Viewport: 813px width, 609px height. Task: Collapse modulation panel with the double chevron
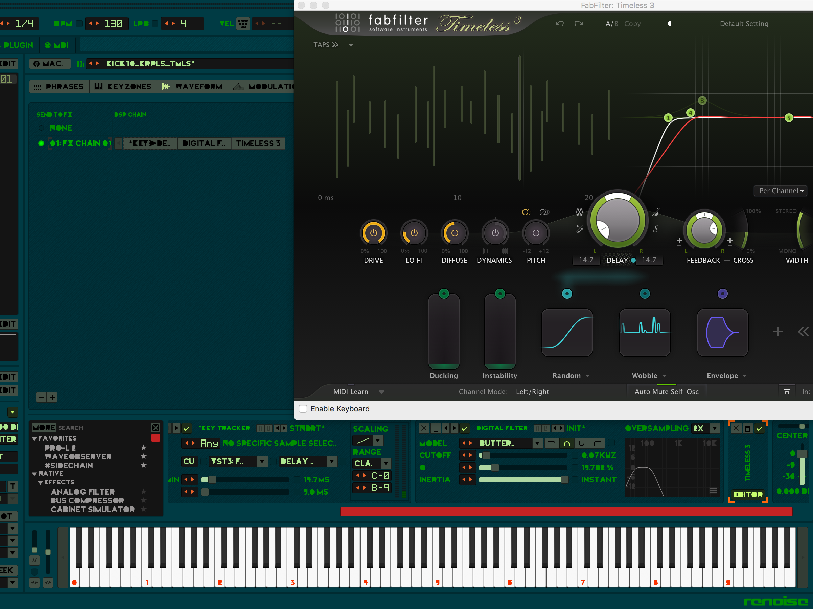click(x=803, y=332)
